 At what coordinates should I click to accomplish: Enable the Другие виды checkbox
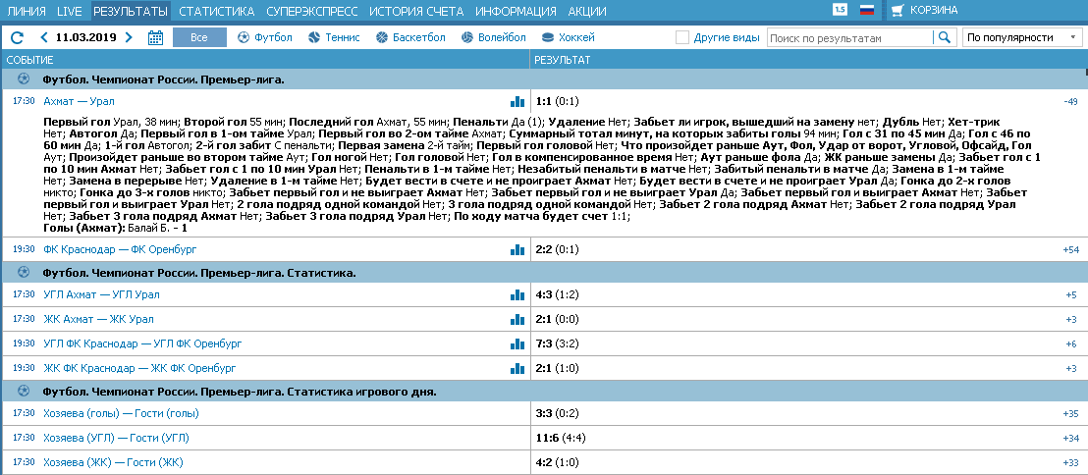(x=682, y=37)
